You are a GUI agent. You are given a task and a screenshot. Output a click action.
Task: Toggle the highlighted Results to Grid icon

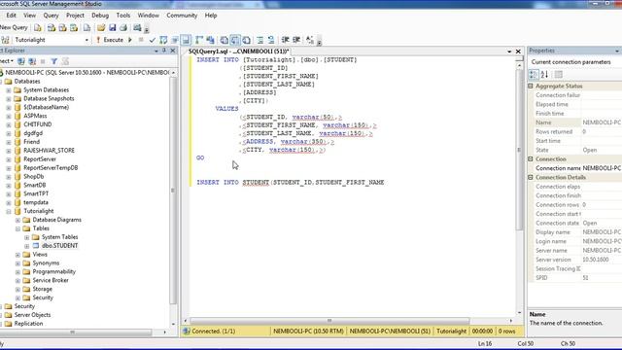pyautogui.click(x=235, y=40)
